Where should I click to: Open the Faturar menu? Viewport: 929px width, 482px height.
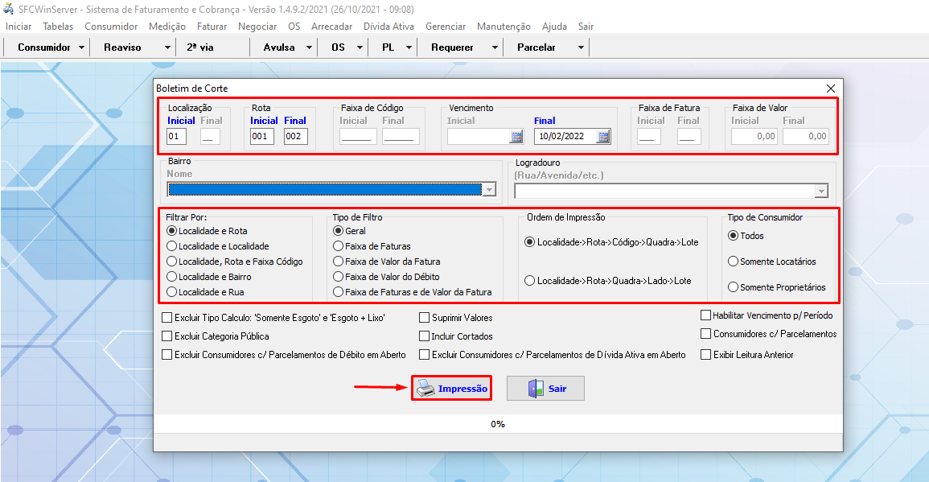click(212, 27)
